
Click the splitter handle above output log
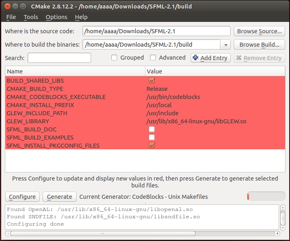tap(145, 203)
